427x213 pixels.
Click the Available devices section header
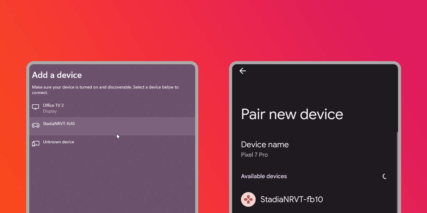(264, 176)
